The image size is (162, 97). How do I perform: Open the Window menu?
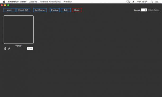(67, 2)
